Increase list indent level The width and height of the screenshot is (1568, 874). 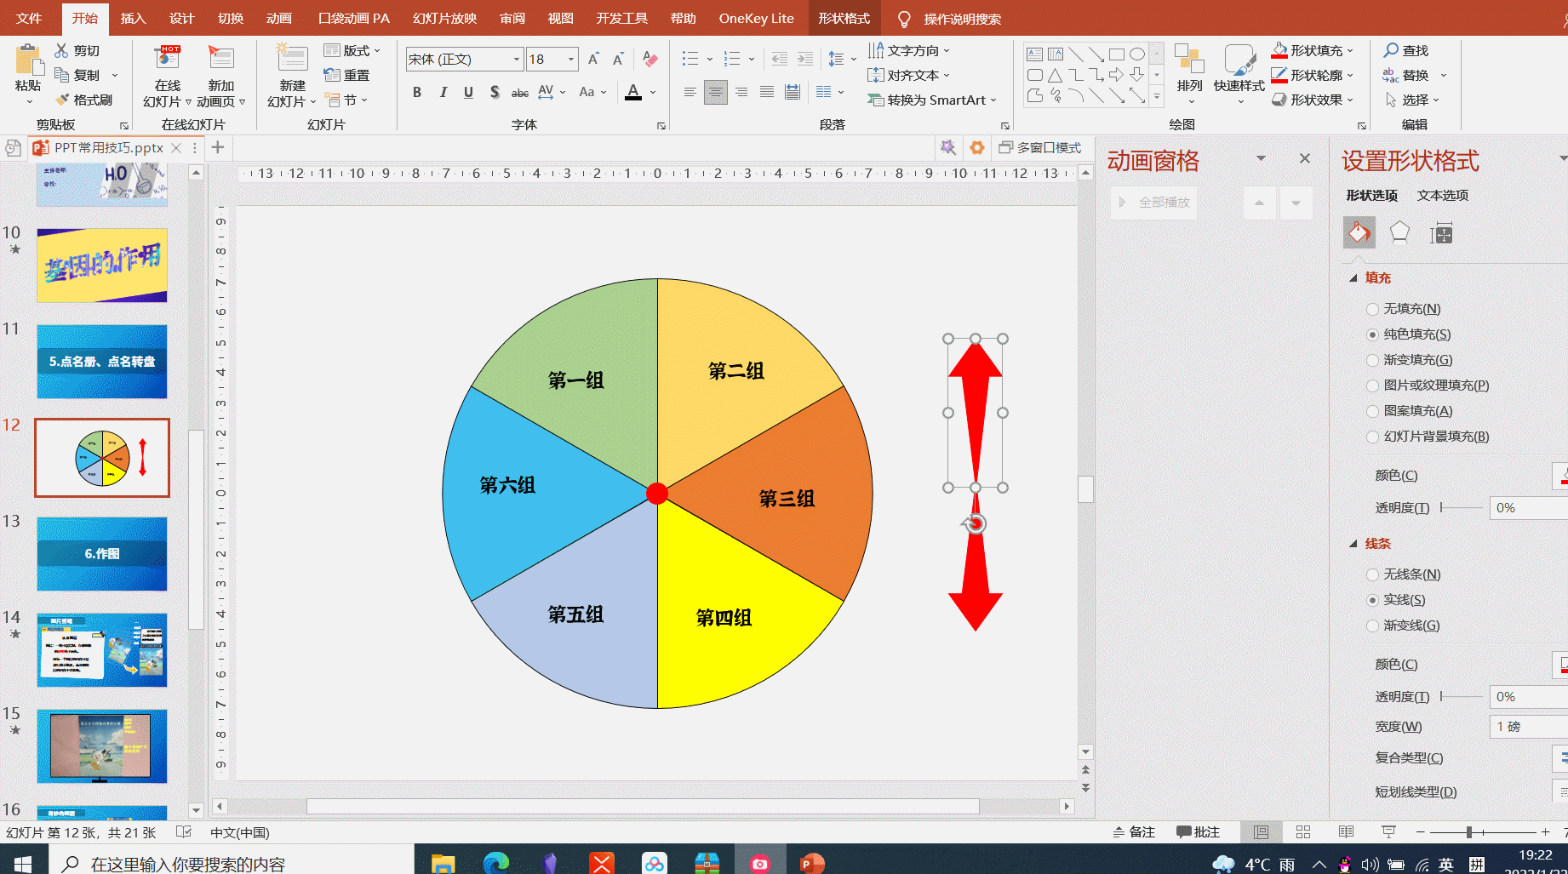[805, 59]
